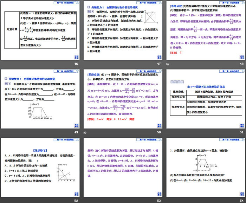This screenshot has height=203, width=246.
Task: Click the corner badge icon on slide 51
Action: click(239, 125)
